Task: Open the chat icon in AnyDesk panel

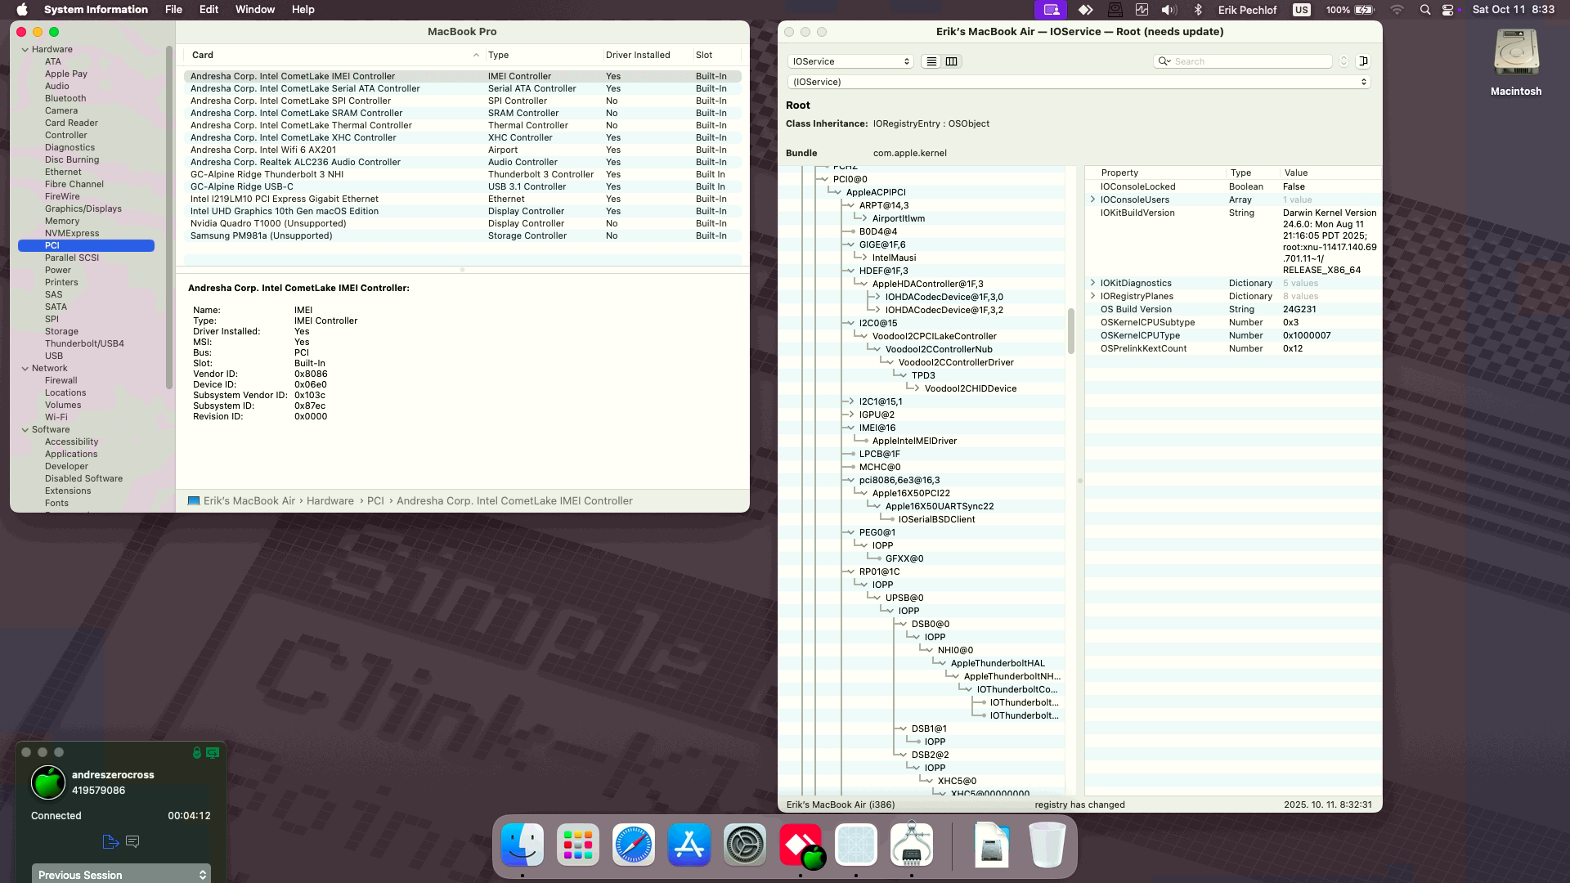Action: [132, 841]
